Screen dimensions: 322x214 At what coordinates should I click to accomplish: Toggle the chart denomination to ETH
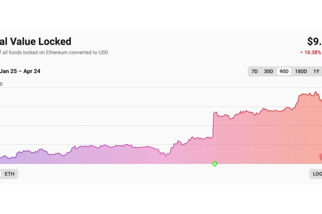coord(10,174)
